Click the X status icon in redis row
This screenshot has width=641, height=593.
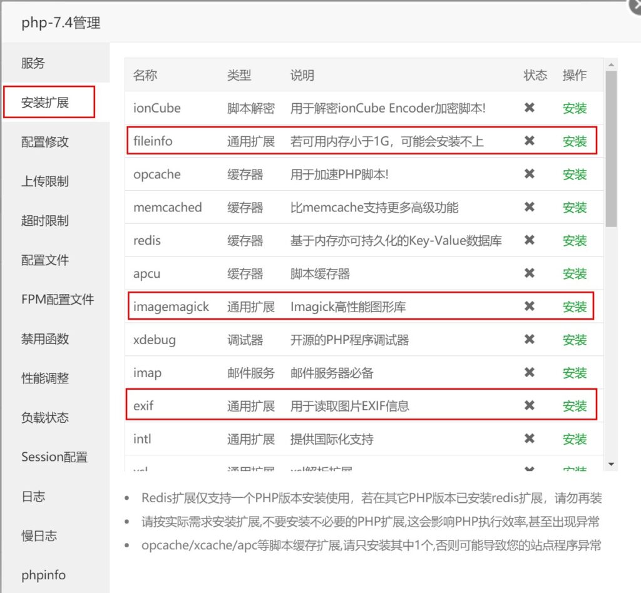(x=530, y=241)
